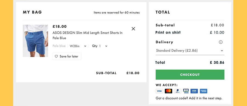Click the green Checkout button

[x=190, y=75]
